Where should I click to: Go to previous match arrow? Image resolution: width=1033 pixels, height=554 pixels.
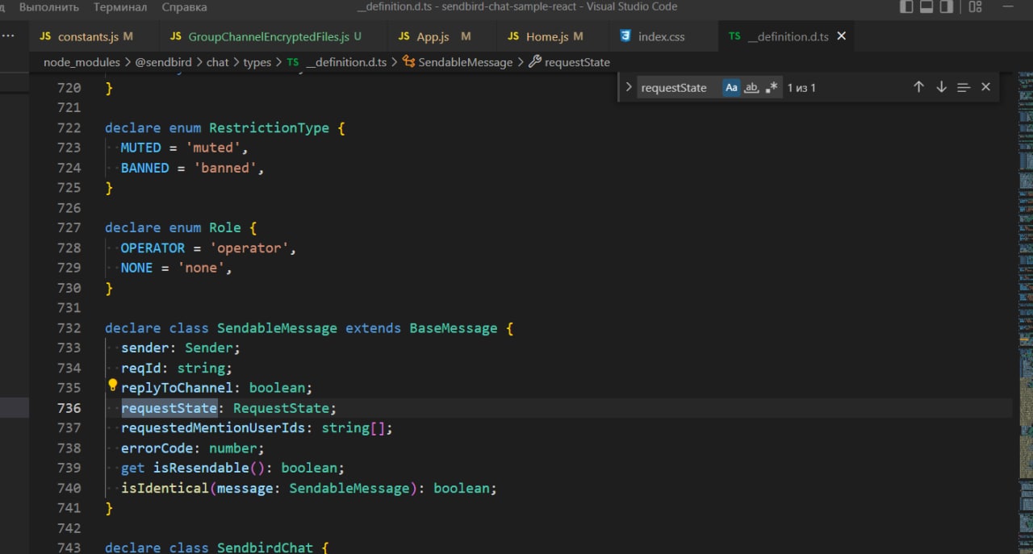pos(918,87)
